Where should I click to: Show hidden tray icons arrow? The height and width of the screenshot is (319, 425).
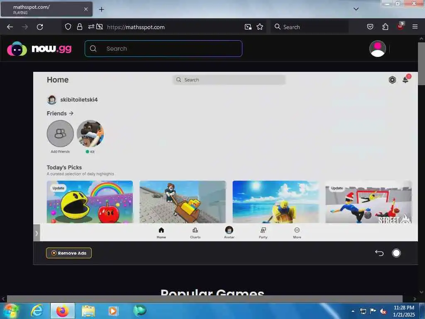(353, 311)
